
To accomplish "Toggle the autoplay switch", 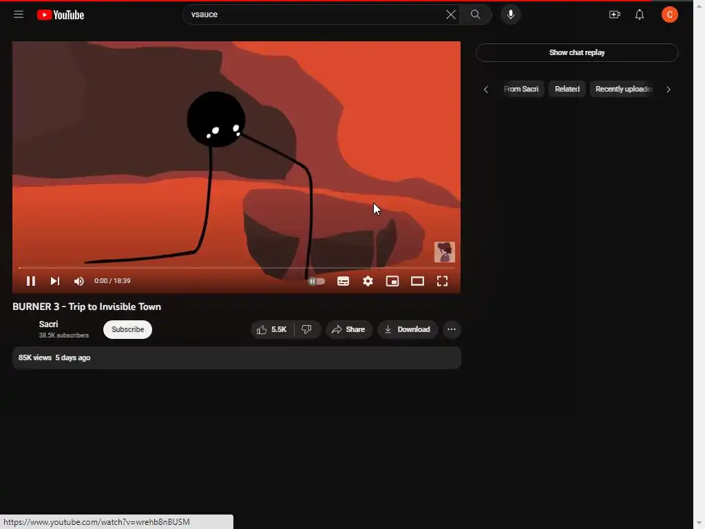I will click(317, 281).
